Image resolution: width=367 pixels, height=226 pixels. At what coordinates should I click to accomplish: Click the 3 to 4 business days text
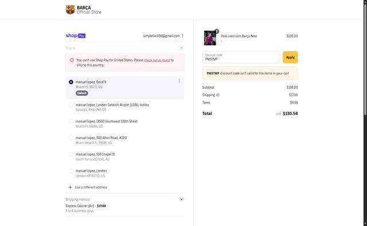pyautogui.click(x=80, y=211)
